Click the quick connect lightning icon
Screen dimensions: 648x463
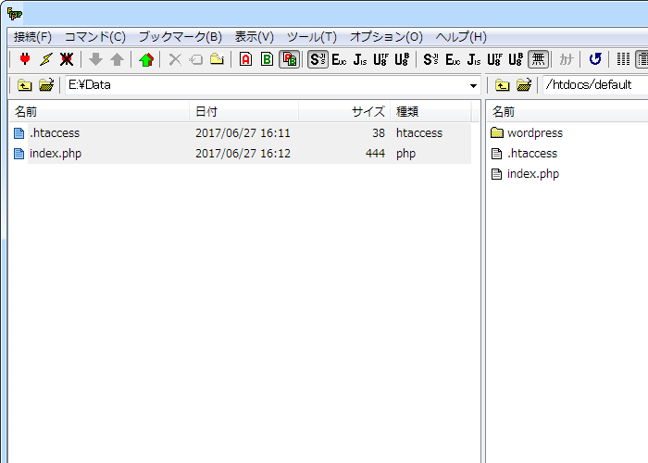[45, 59]
